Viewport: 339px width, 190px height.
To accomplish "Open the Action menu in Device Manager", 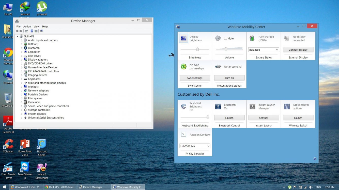I will (x=27, y=26).
